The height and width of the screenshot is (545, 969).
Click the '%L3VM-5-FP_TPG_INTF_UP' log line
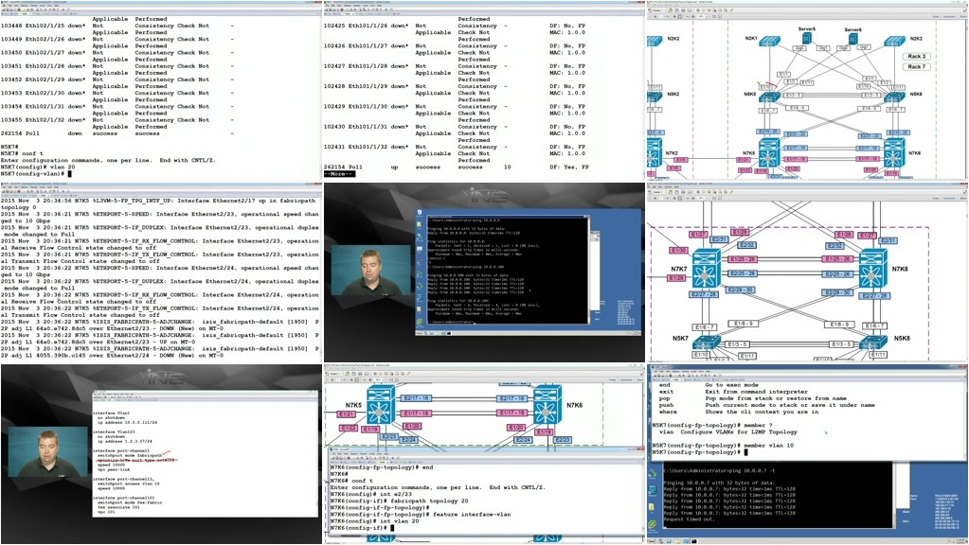[x=158, y=201]
